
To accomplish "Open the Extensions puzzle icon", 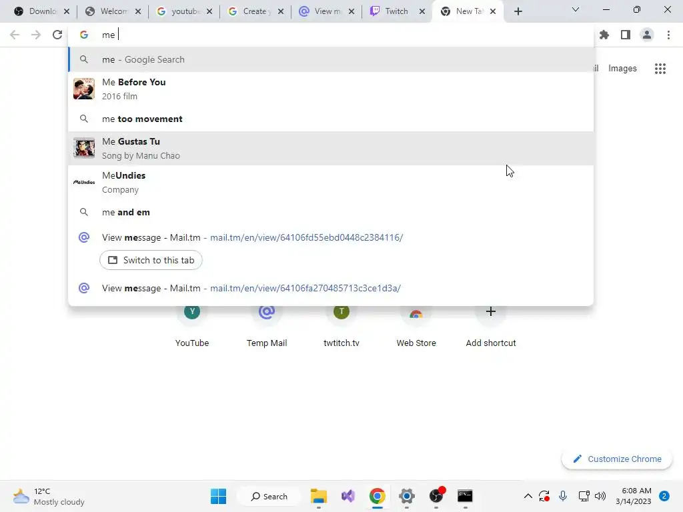I will point(604,35).
